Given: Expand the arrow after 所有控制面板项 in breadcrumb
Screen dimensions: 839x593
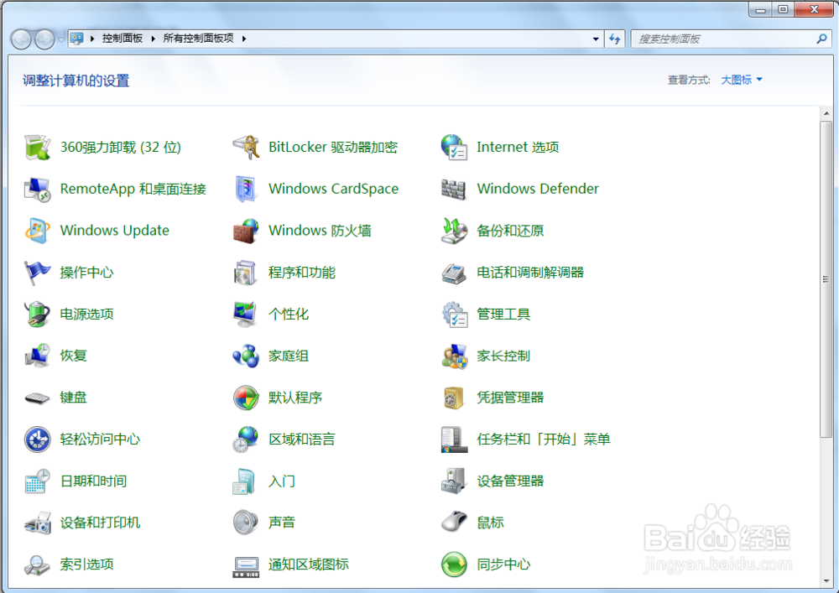Looking at the screenshot, I should 244,39.
